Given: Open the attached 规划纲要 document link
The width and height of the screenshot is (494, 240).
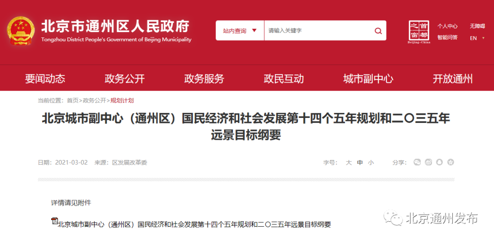Looking at the screenshot, I should (194, 224).
